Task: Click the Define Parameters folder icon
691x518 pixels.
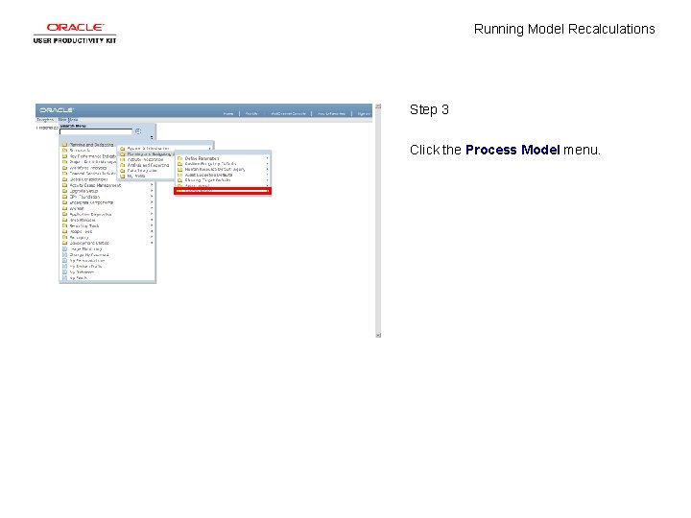Action: click(x=179, y=158)
